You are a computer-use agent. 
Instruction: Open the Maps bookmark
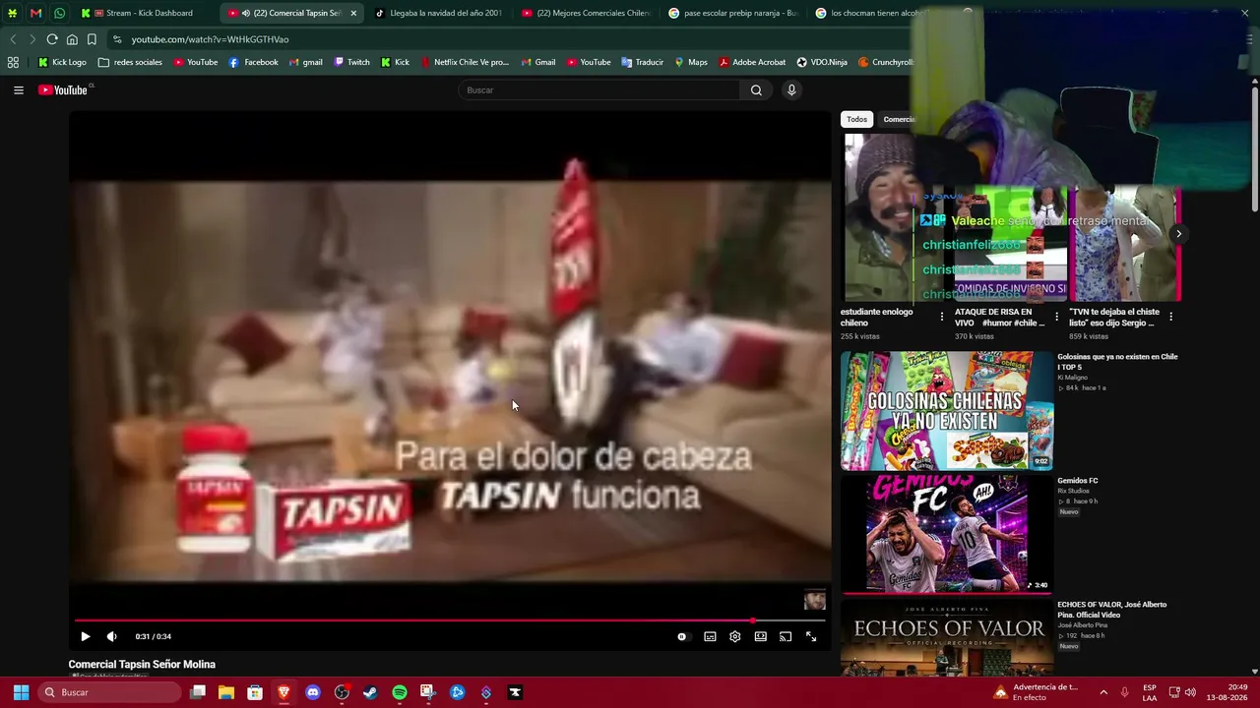[691, 62]
